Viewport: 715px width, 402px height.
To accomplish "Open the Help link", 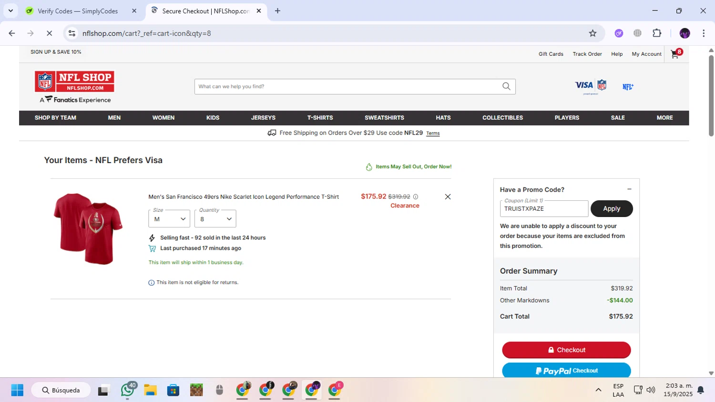I will tap(617, 54).
